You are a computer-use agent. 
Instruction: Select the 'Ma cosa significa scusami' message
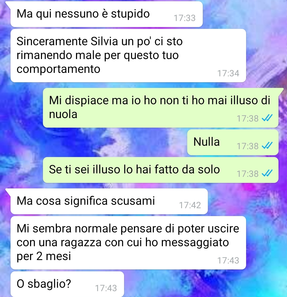(x=109, y=201)
